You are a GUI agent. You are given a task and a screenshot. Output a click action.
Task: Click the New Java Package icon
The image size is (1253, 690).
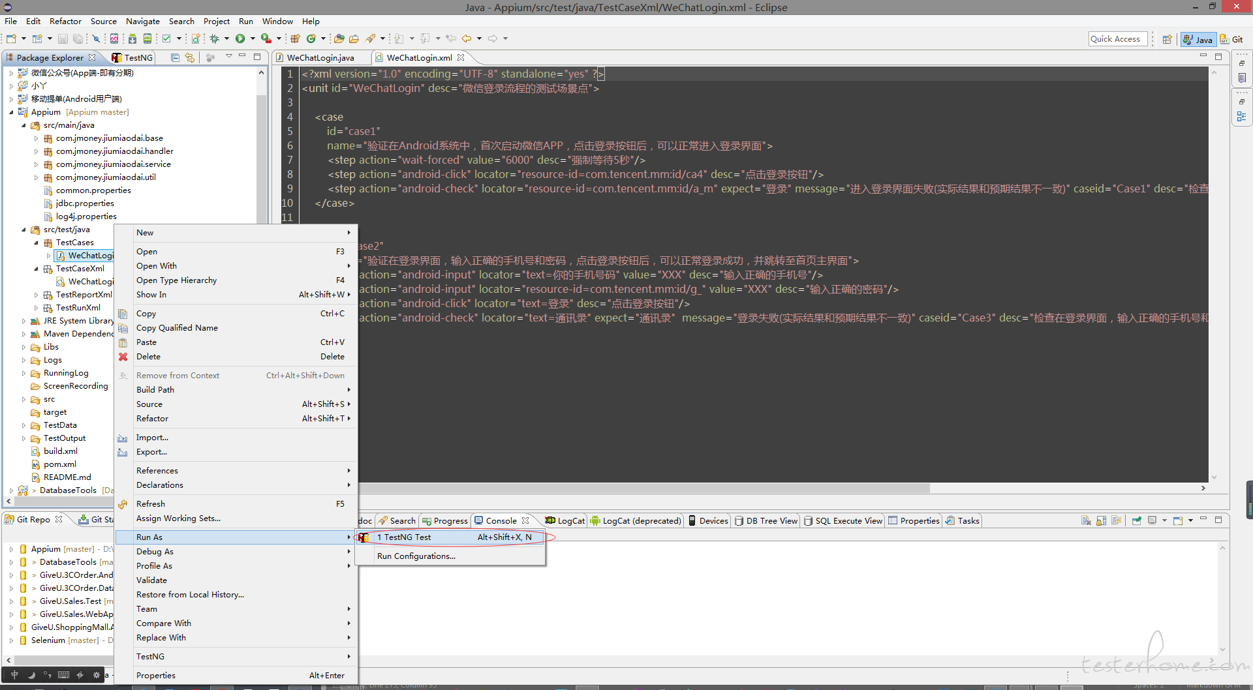click(295, 38)
